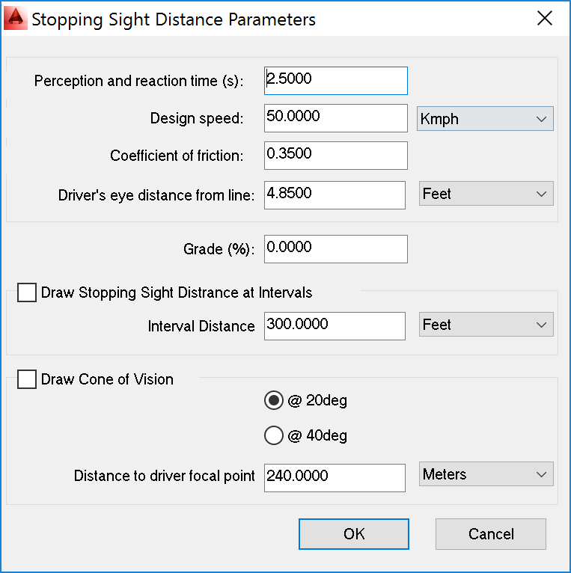Viewport: 571px width, 573px height.
Task: Click into the Grade (%) input box
Action: pos(336,249)
